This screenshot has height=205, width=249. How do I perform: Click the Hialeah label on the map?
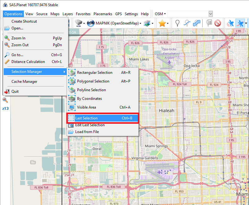[x=167, y=111]
